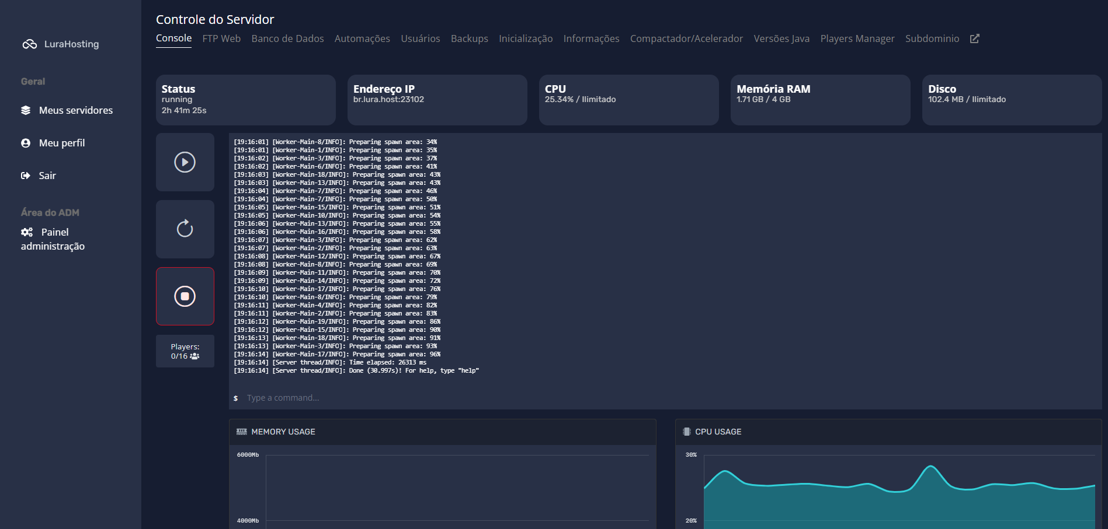The height and width of the screenshot is (529, 1108).
Task: Click the Painel administração gears icon
Action: [27, 232]
